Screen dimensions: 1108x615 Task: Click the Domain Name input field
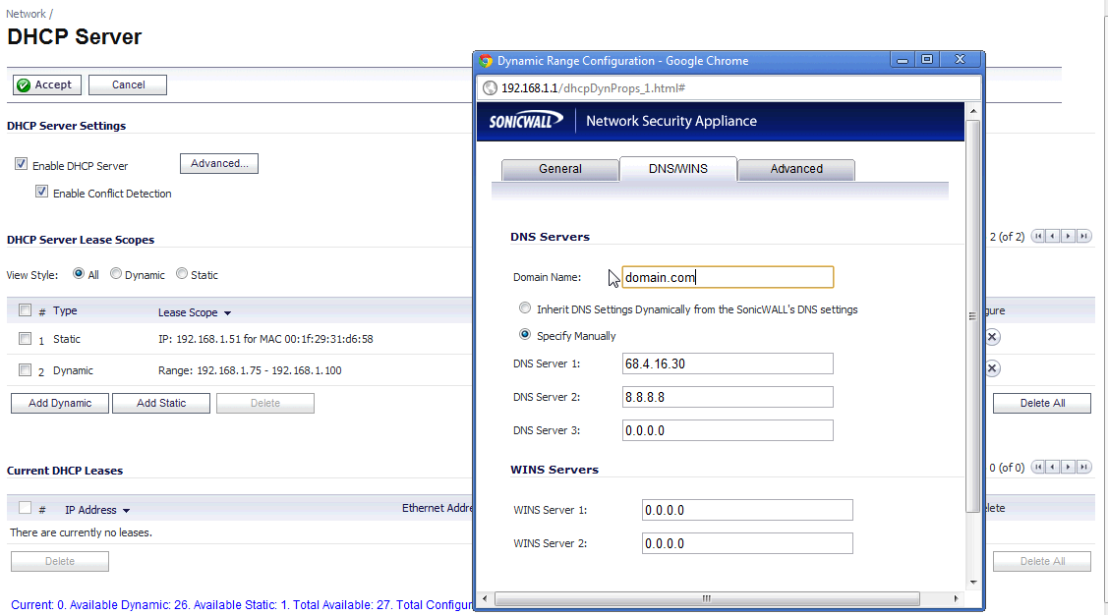pos(728,277)
